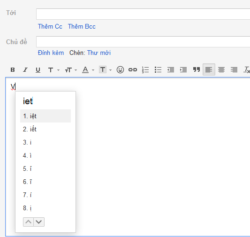Select suggestion 8 ị
250x237 pixels.
(x=45, y=208)
